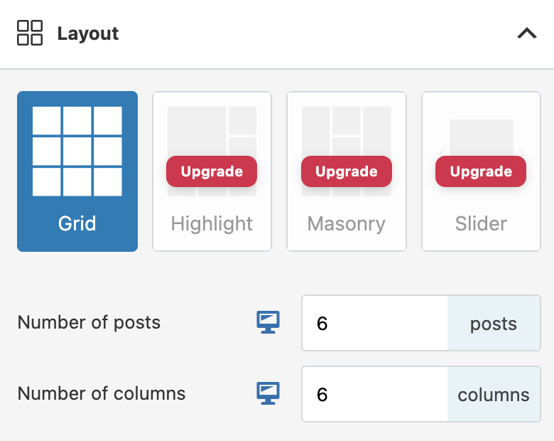Focus the Number of columns input field
Image resolution: width=554 pixels, height=441 pixels.
click(374, 394)
